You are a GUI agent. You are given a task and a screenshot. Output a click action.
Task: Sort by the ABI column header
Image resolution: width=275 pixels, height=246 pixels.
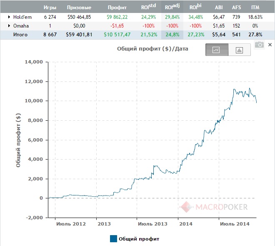click(x=218, y=8)
